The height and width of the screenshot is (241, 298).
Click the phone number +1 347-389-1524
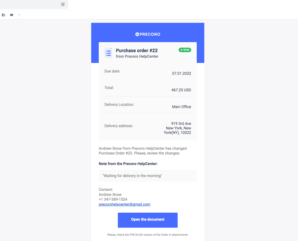[113, 199]
